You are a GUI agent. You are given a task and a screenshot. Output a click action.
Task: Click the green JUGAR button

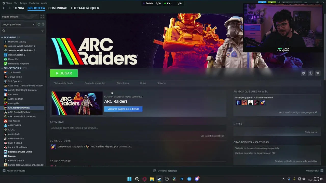(x=64, y=73)
